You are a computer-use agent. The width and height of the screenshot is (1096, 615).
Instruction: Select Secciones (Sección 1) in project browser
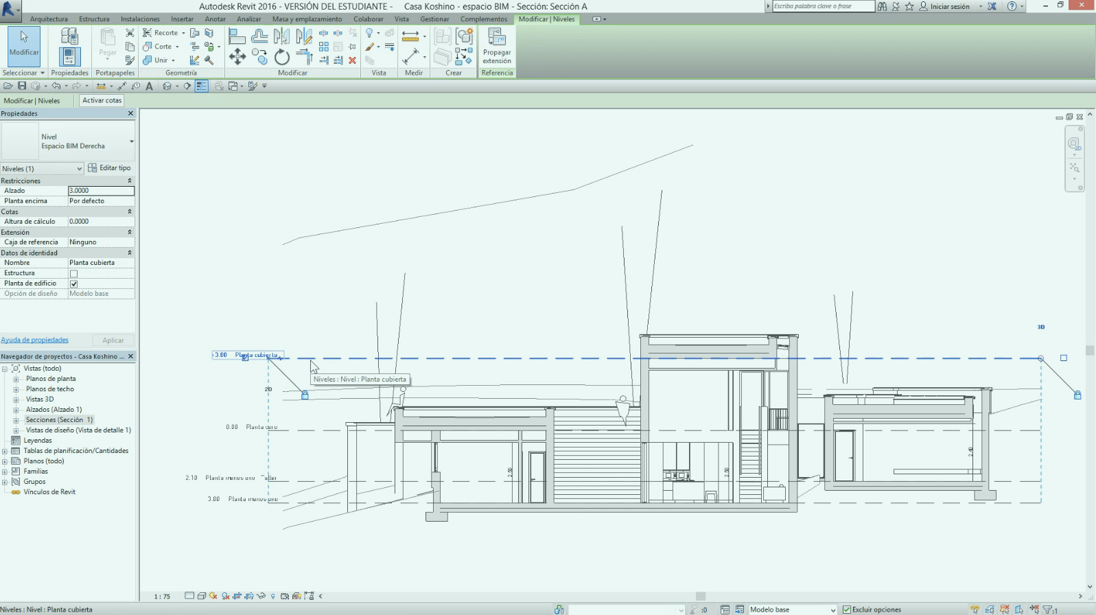[59, 420]
